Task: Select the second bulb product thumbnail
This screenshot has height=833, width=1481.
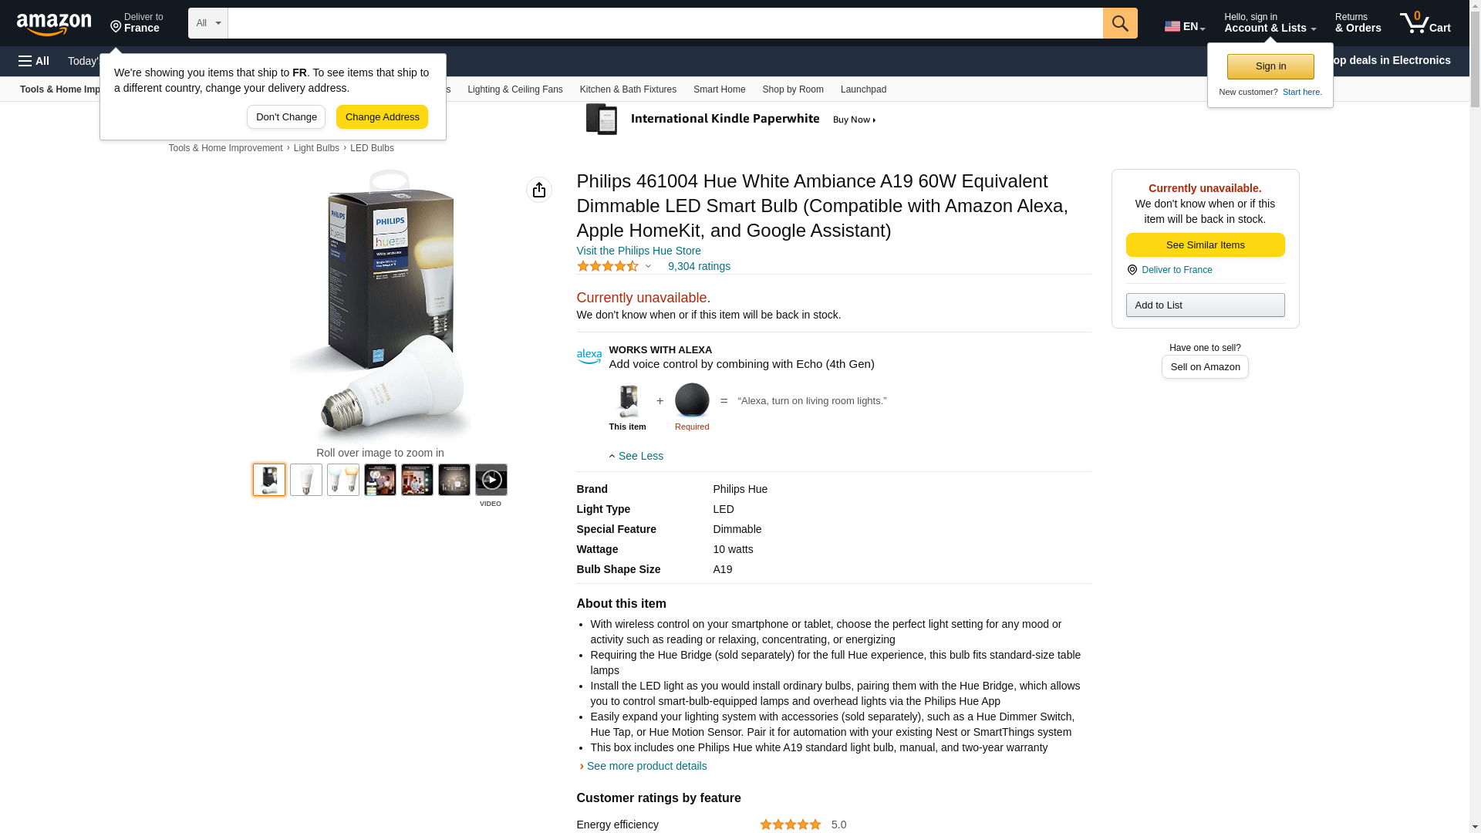Action: click(306, 480)
